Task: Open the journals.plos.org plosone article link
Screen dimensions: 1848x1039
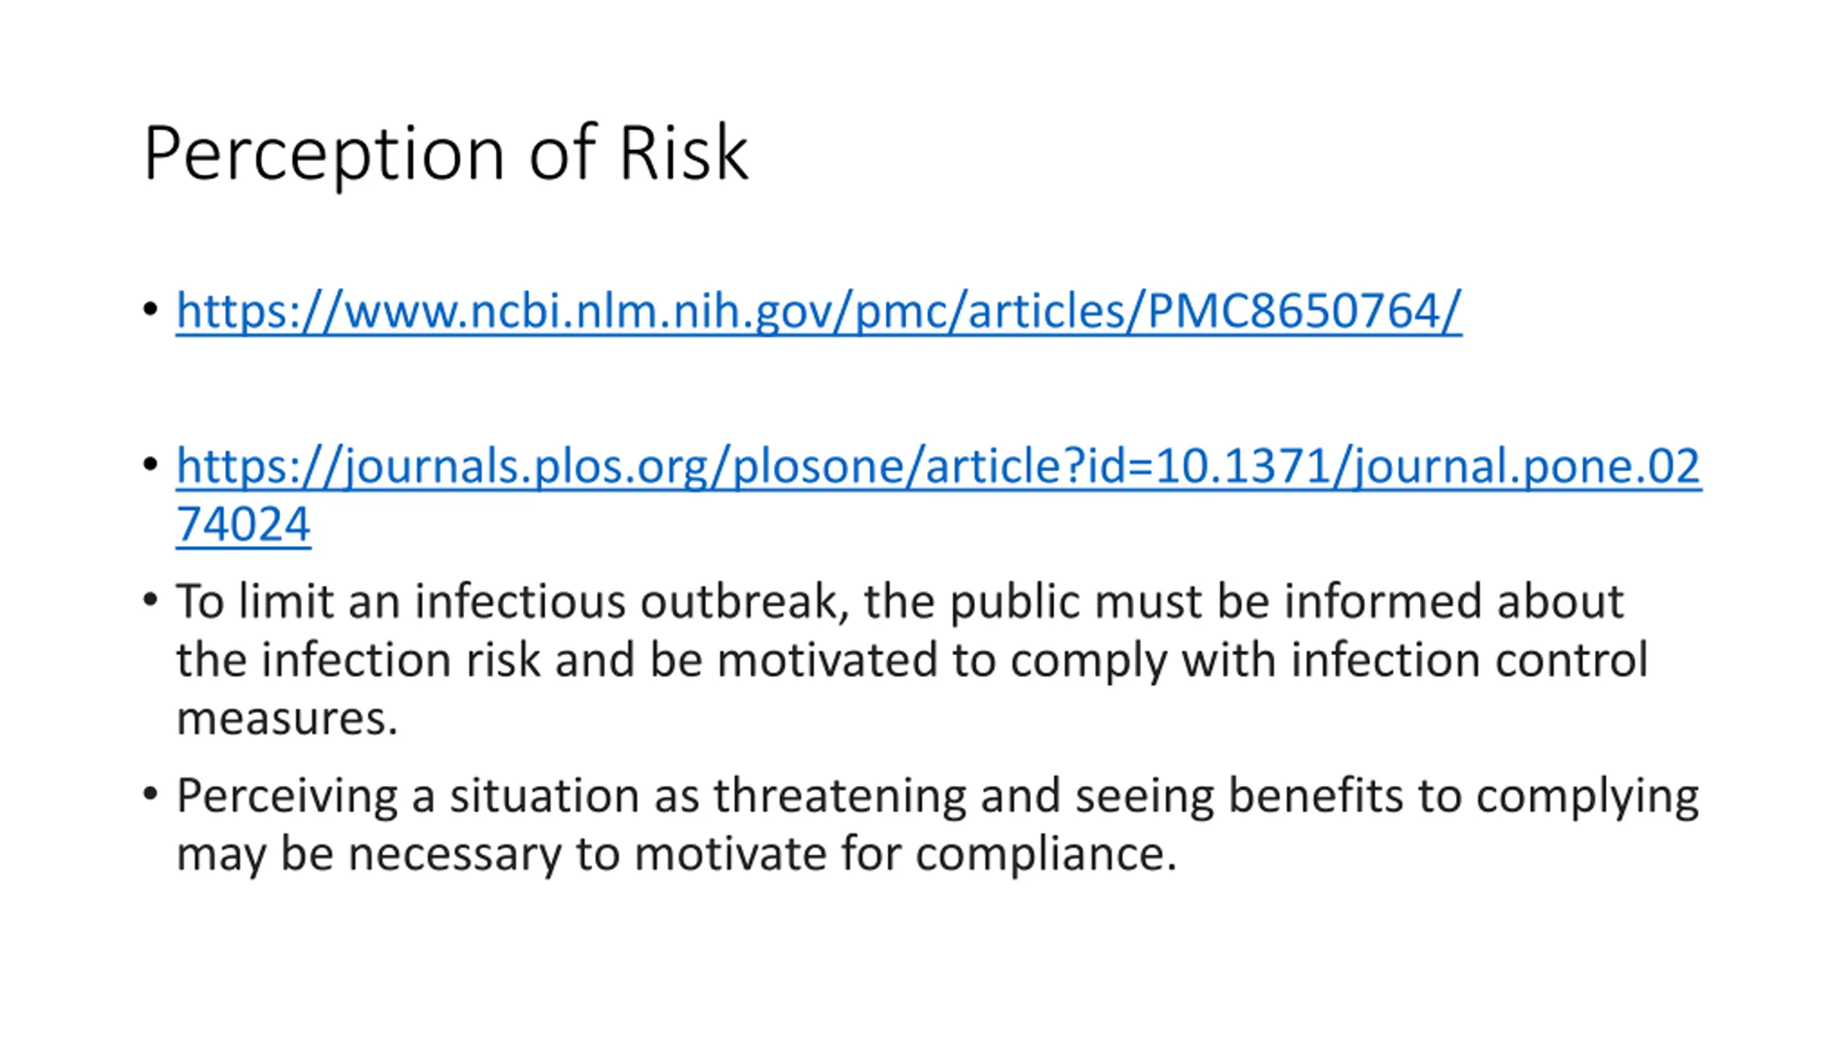Action: [938, 494]
